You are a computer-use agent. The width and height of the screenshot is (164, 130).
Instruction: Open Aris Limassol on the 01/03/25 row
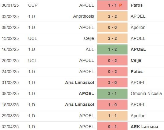[x=79, y=83]
